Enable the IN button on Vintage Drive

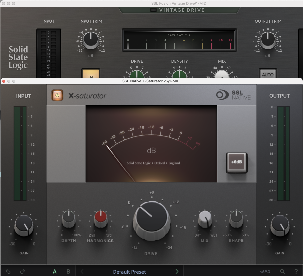tap(91, 73)
